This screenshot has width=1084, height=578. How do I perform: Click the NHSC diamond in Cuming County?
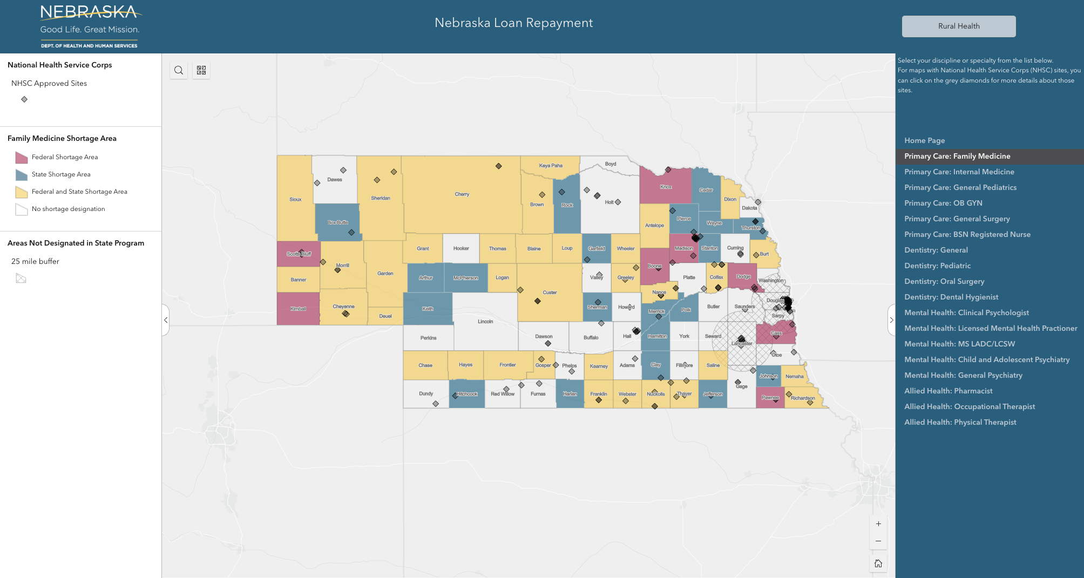(741, 254)
